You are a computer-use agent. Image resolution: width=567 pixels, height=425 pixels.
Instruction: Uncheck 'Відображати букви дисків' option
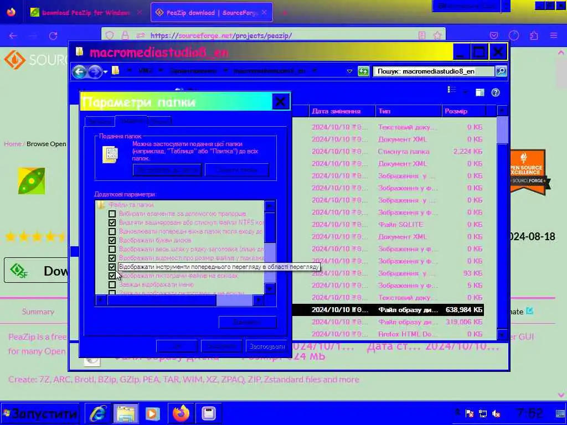point(112,240)
